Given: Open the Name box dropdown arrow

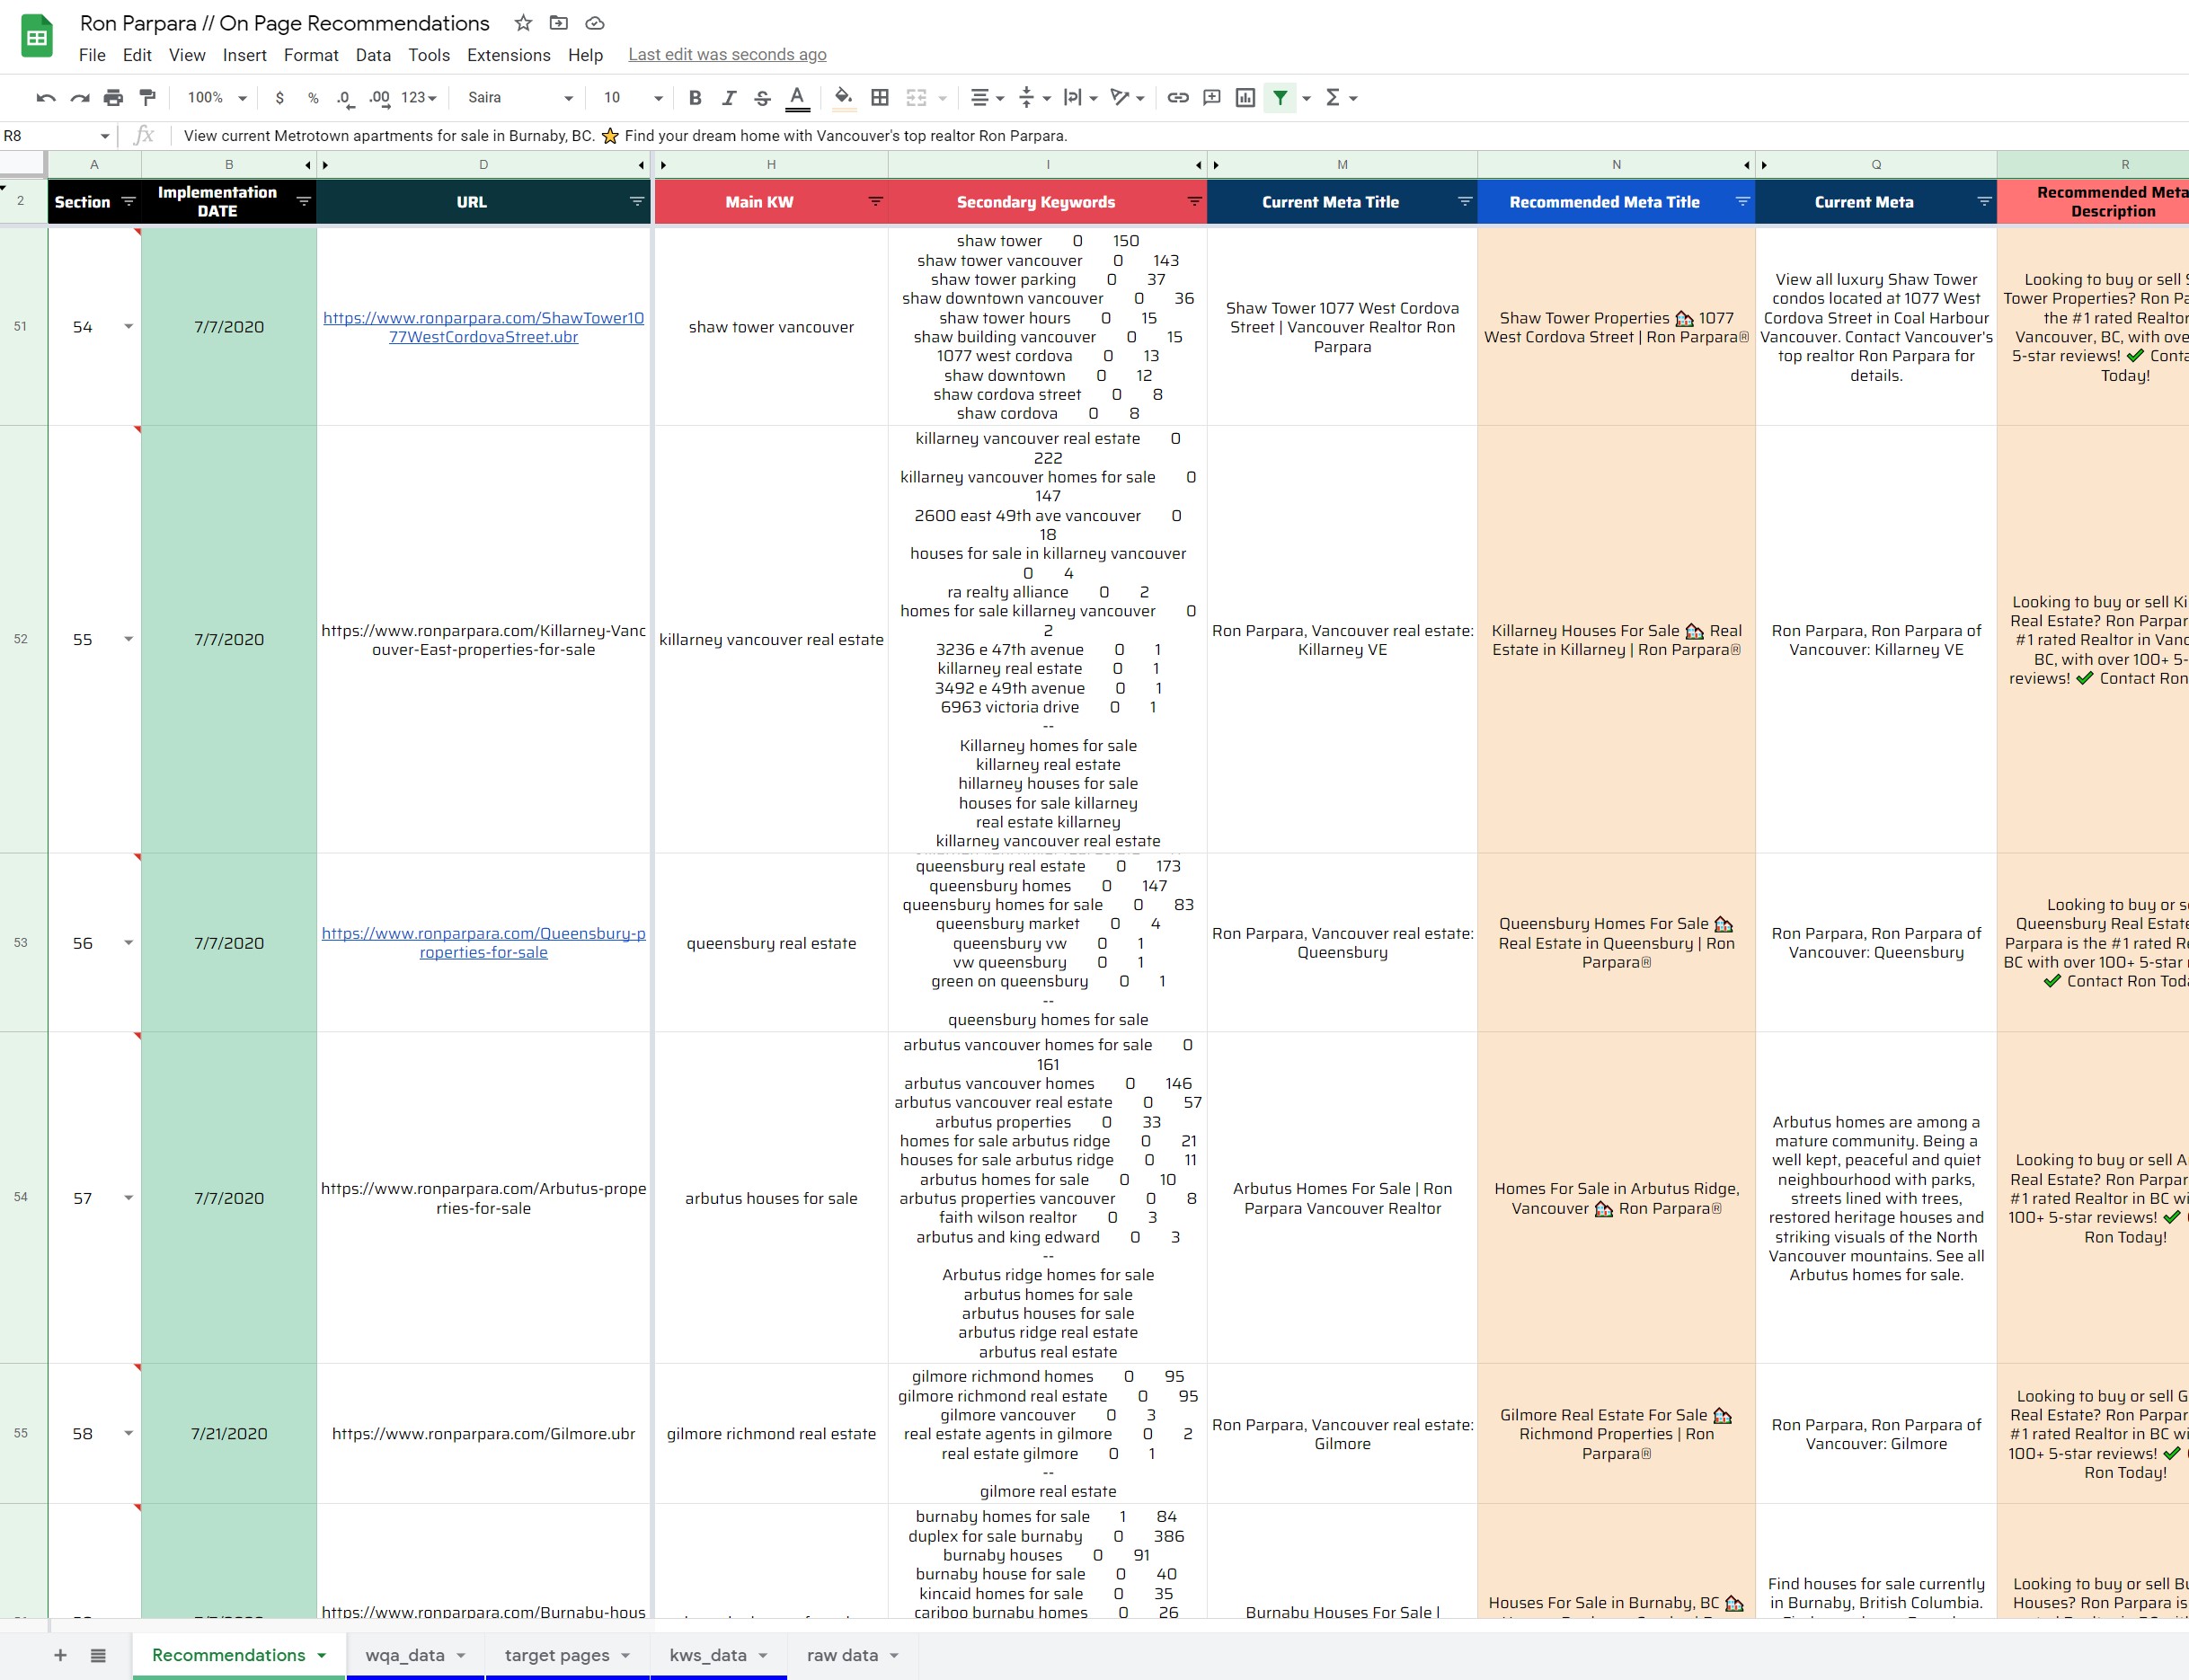Looking at the screenshot, I should (x=105, y=136).
